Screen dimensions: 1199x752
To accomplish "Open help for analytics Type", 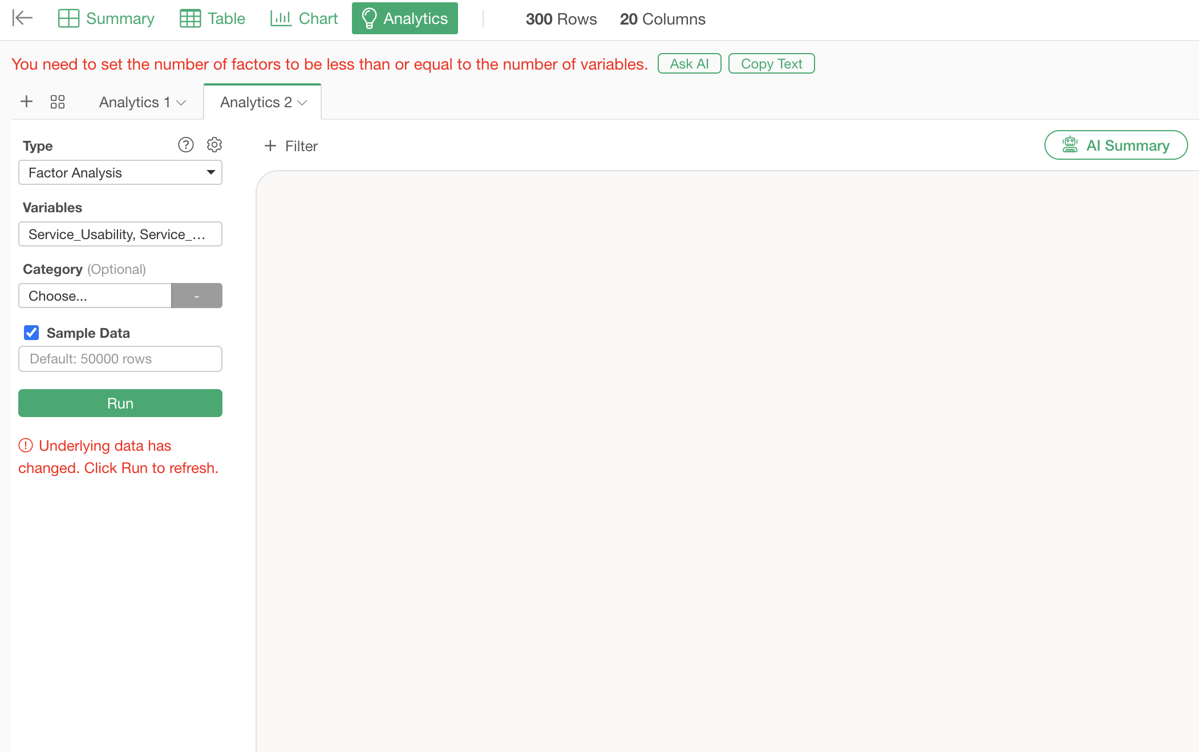I will click(x=186, y=145).
